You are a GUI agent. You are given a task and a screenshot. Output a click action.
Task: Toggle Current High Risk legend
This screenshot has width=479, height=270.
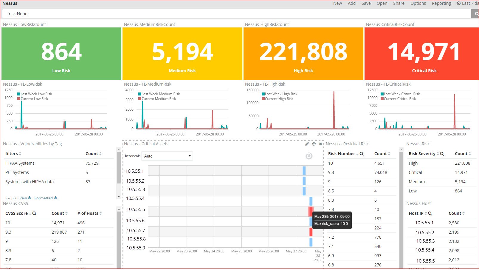click(278, 99)
